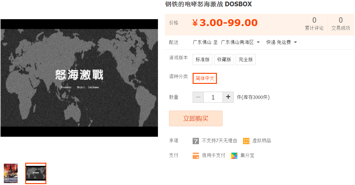This screenshot has width=355, height=185.
Task: Click the product title 钢铁的咆哮怒海激战 DOSBOX
Action: coord(208,4)
